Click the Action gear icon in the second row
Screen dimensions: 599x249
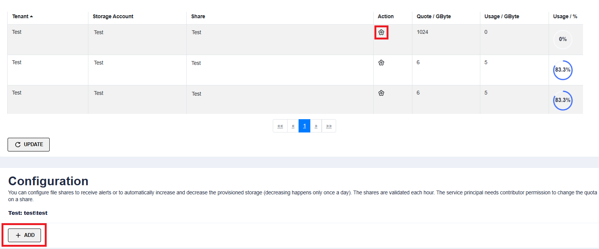coord(381,63)
